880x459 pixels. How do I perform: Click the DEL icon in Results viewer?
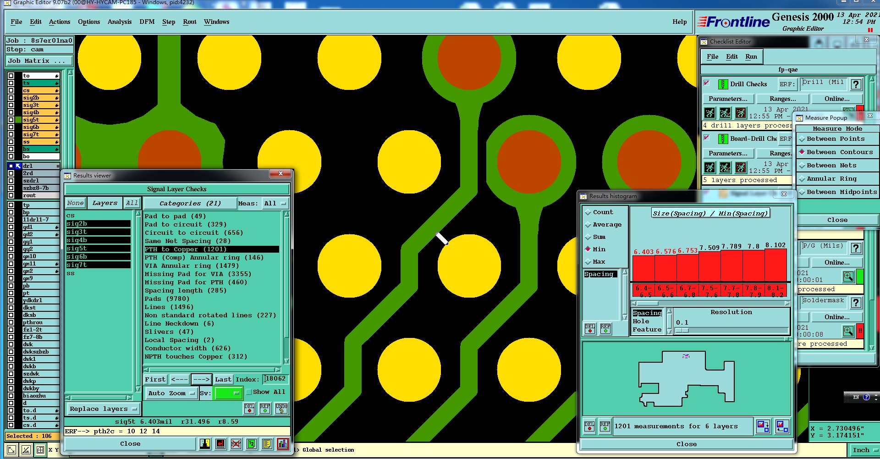click(249, 409)
